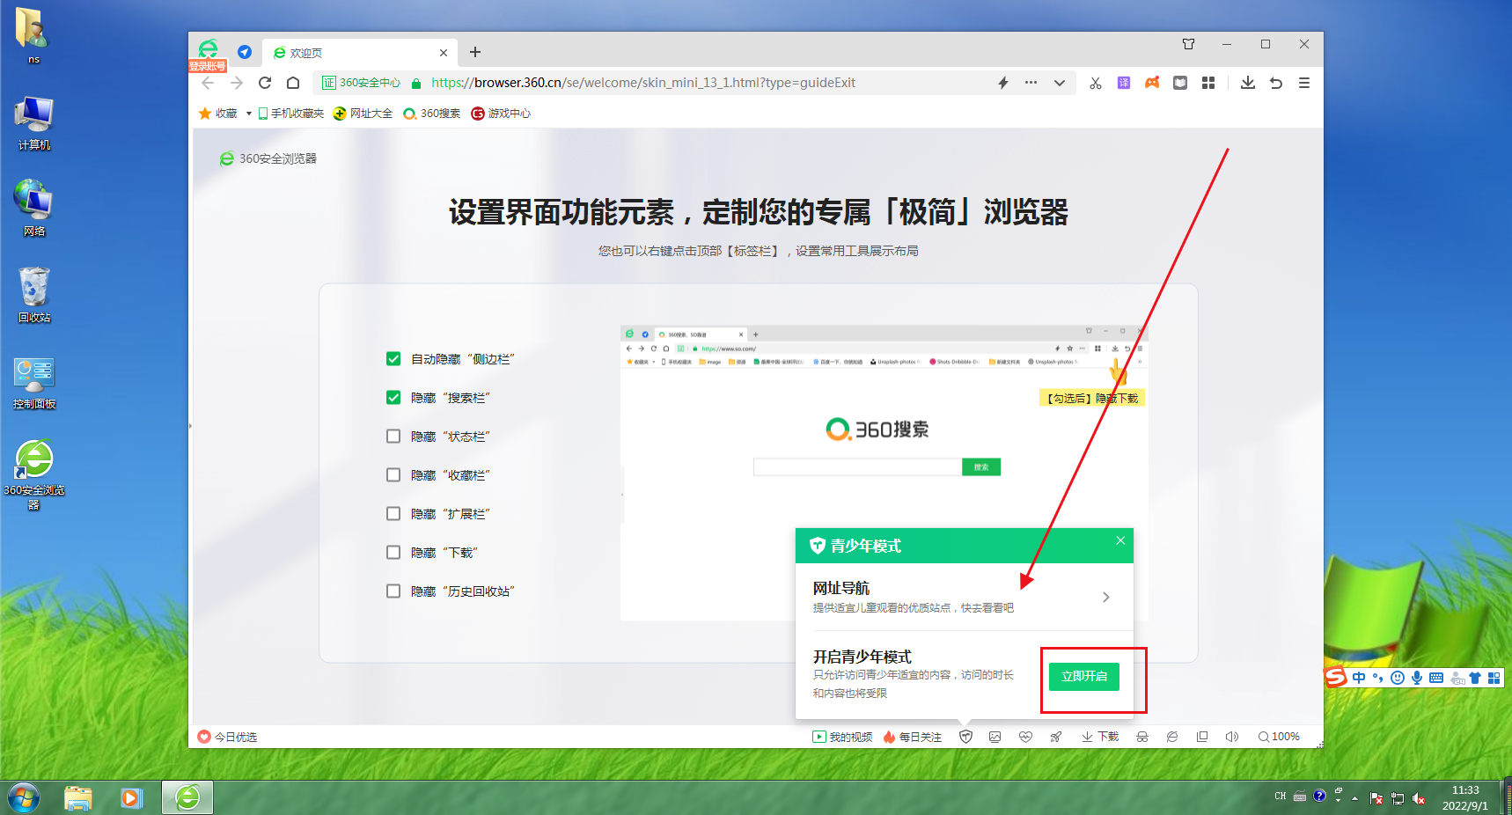Click the 登录账号 login logo
1512x815 pixels.
point(208,55)
